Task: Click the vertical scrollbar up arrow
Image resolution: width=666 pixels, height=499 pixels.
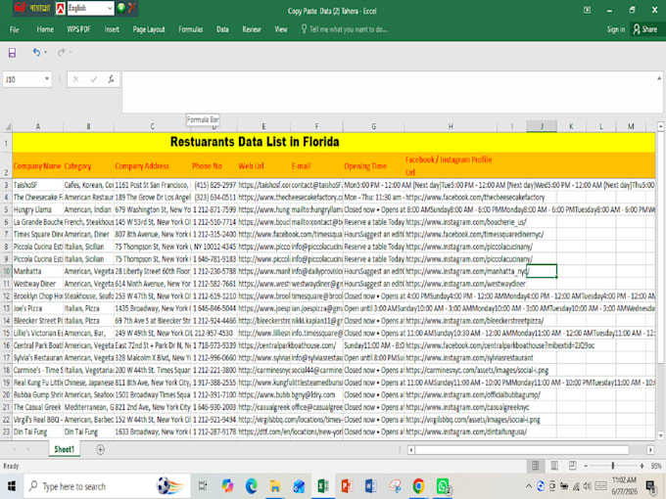Action: (660, 126)
